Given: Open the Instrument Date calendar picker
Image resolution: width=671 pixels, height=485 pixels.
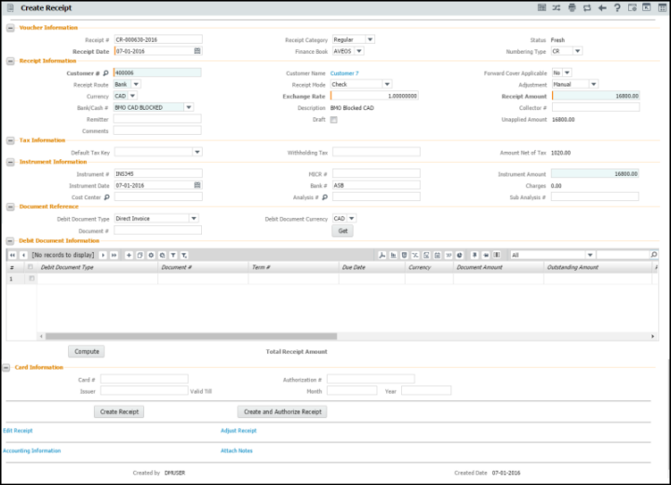Looking at the screenshot, I should 197,185.
